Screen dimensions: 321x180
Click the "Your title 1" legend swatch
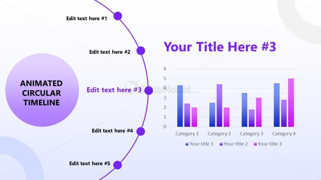[x=187, y=144]
